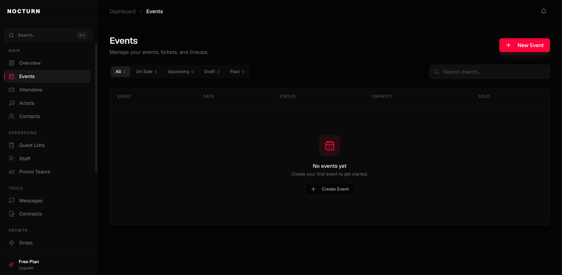
Task: Click the red calendar icon in empty state
Action: point(330,146)
